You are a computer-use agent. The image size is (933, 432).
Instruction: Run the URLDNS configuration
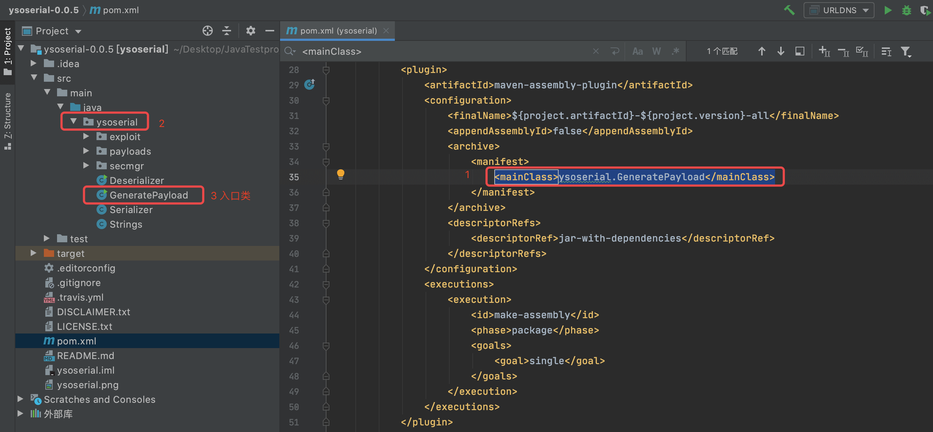click(888, 10)
